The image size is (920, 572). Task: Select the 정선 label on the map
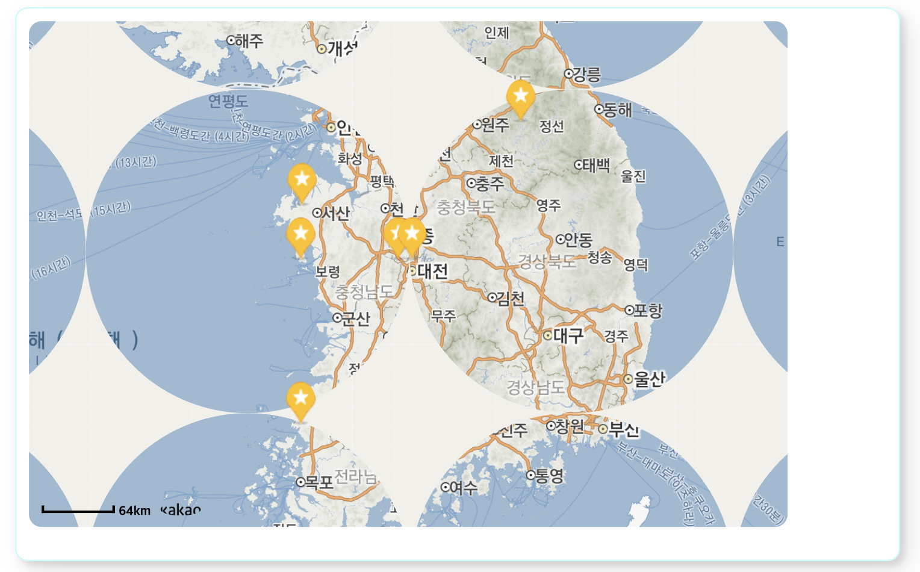tap(552, 126)
